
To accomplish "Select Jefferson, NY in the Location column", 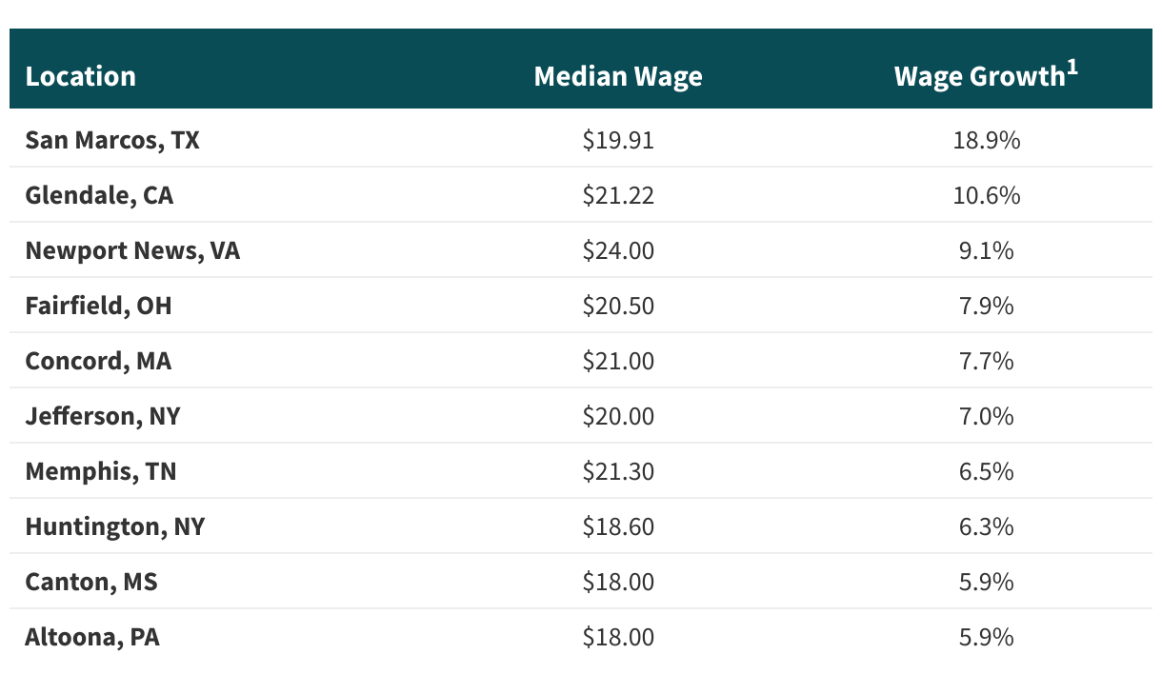I will (103, 417).
